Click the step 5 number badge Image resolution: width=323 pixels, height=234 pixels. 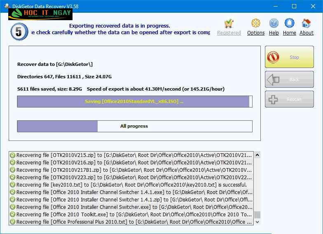tap(19, 31)
